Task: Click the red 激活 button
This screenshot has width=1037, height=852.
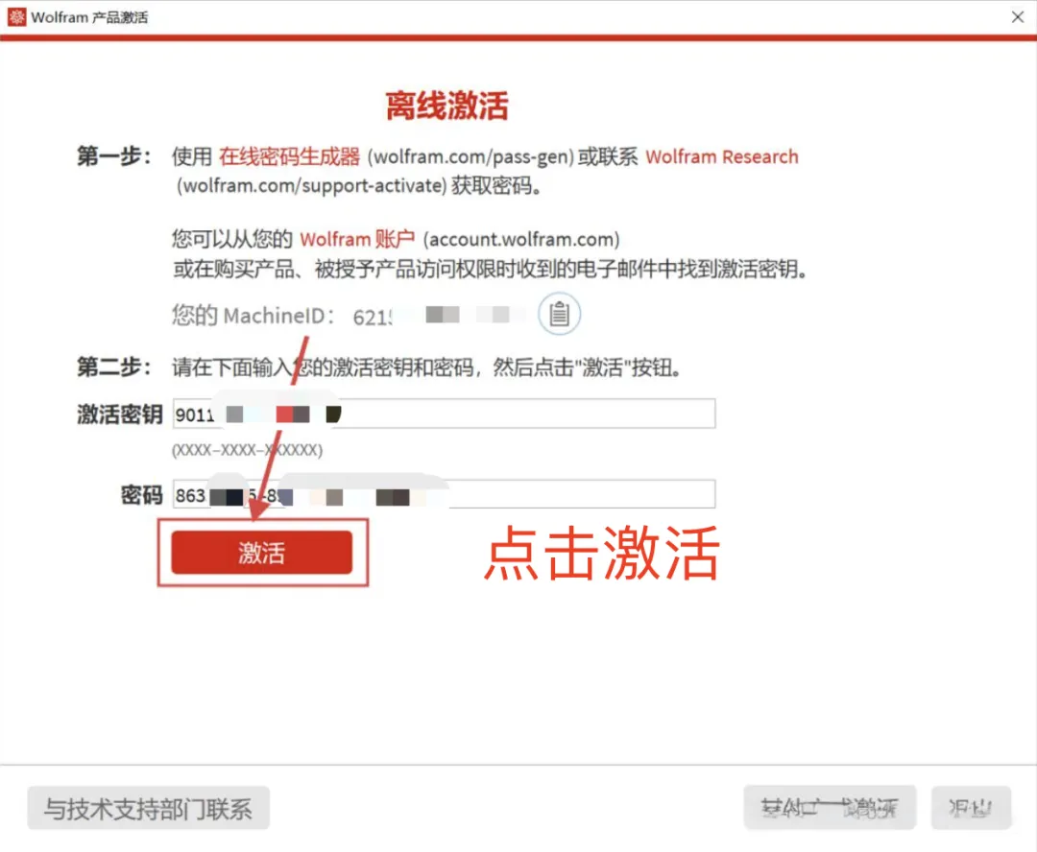Action: 261,552
